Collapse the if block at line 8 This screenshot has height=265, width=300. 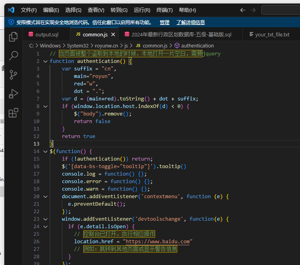[x=45, y=106]
